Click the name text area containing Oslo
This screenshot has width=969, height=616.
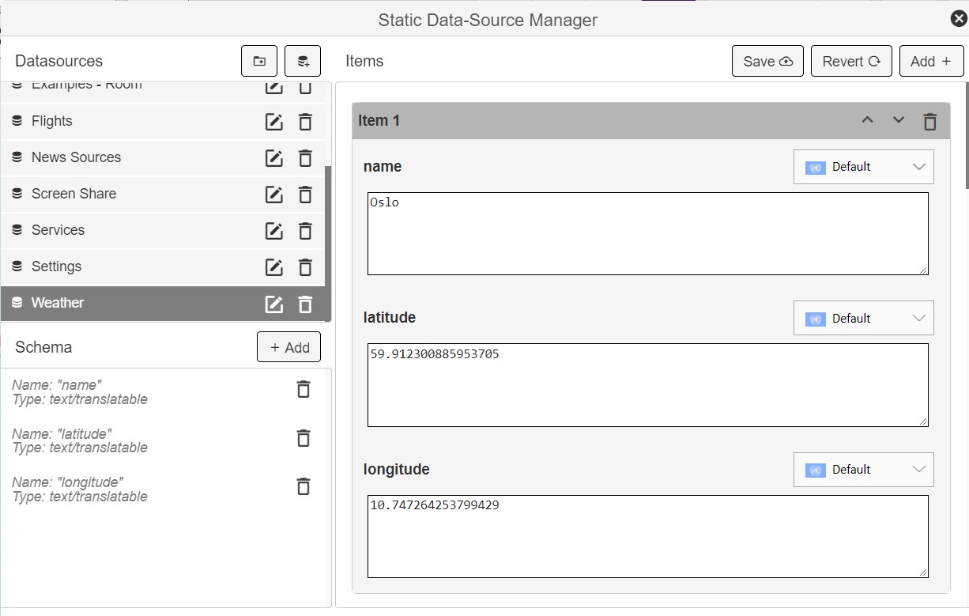click(647, 233)
